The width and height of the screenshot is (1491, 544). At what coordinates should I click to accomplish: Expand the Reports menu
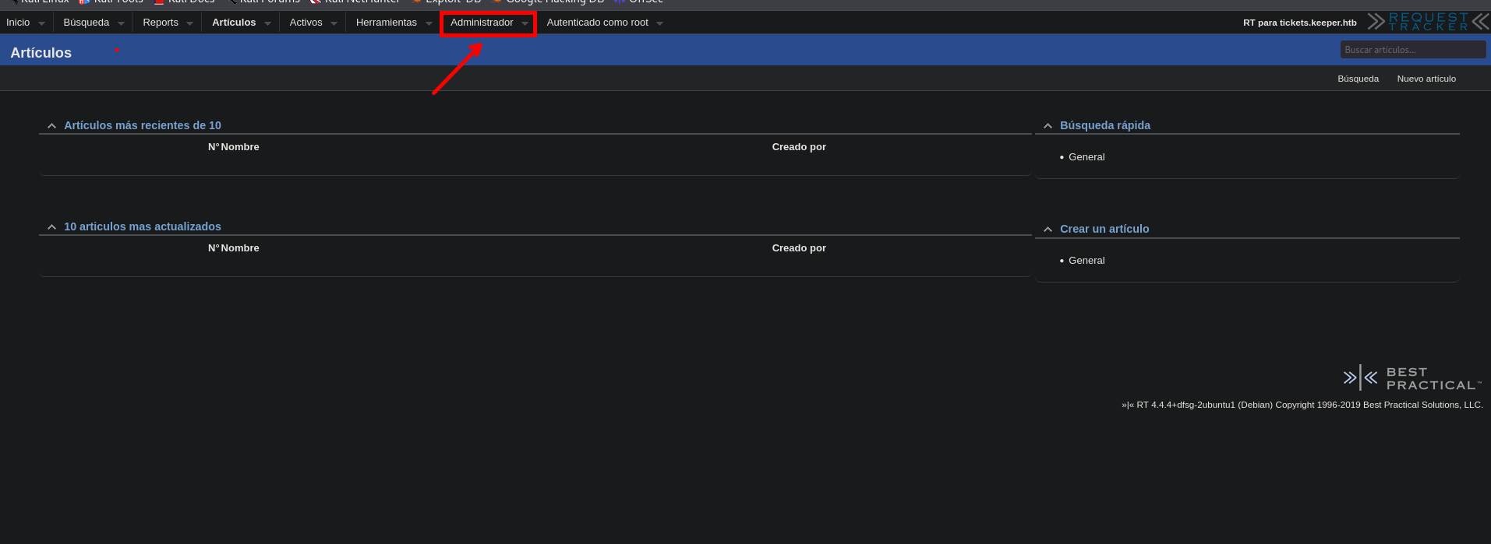coord(161,23)
